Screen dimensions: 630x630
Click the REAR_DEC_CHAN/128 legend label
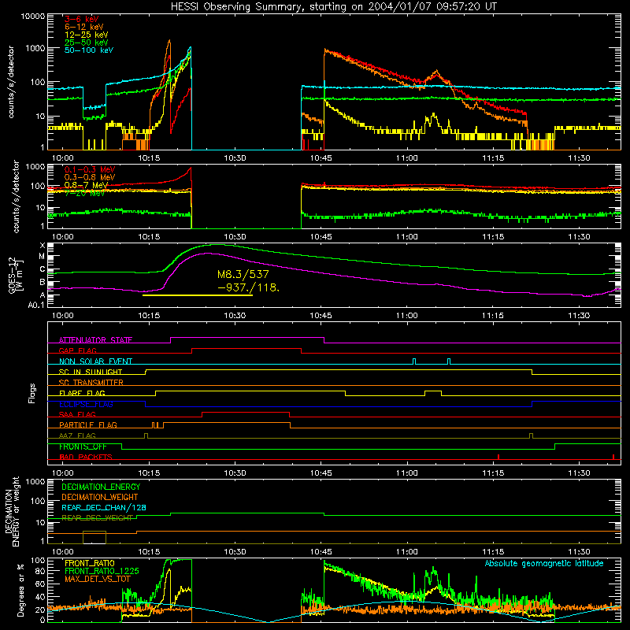pos(104,507)
